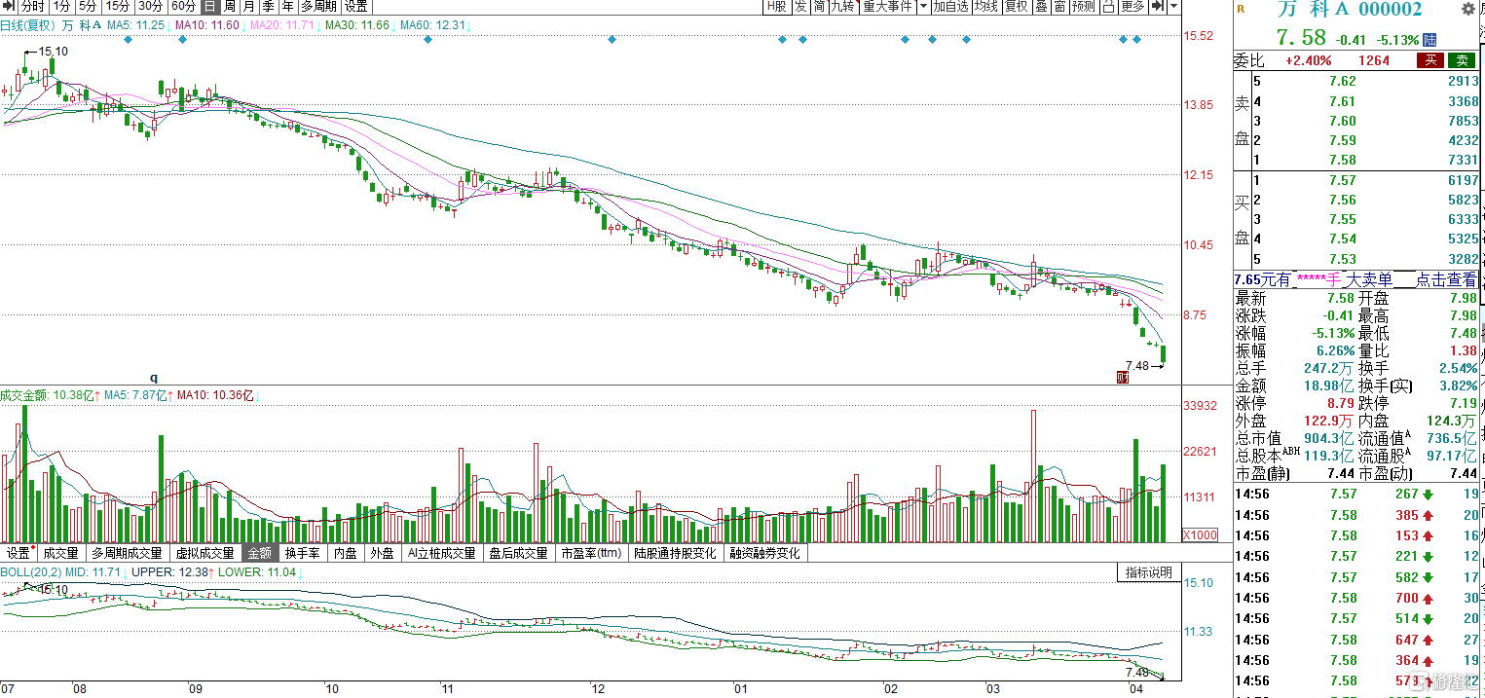Click the arrow-to-bar icon right of 更多
The width and height of the screenshot is (1485, 698).
click(1158, 7)
